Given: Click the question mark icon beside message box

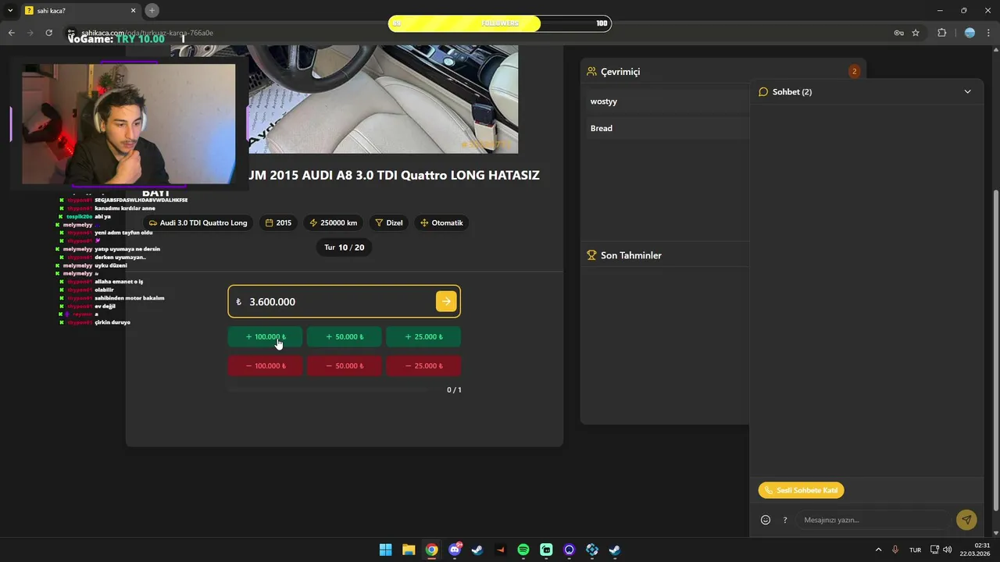Looking at the screenshot, I should point(785,520).
